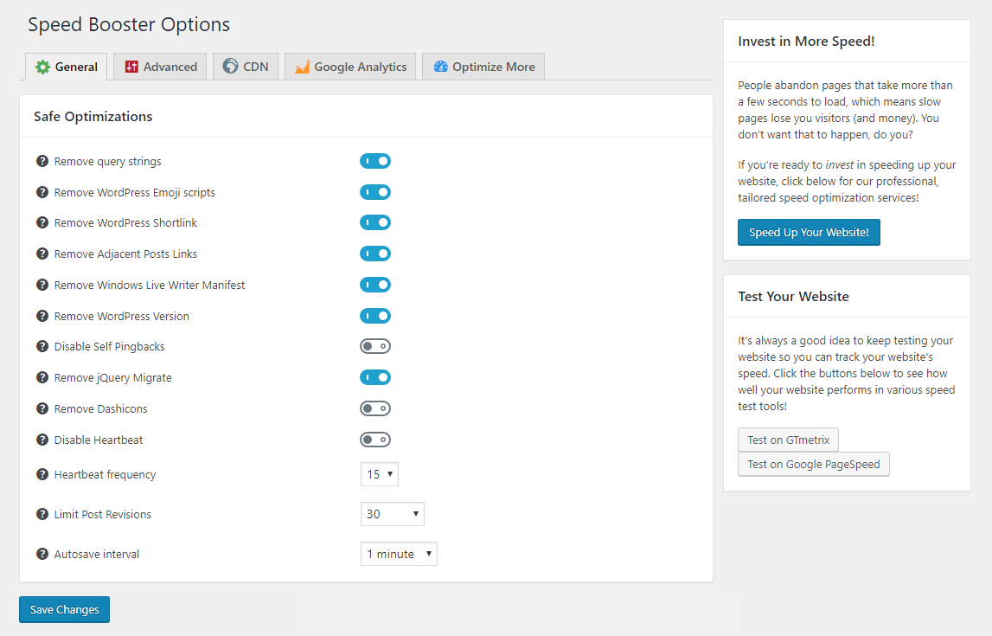Image resolution: width=992 pixels, height=636 pixels.
Task: Click help icon for Autosave interval
Action: (42, 554)
